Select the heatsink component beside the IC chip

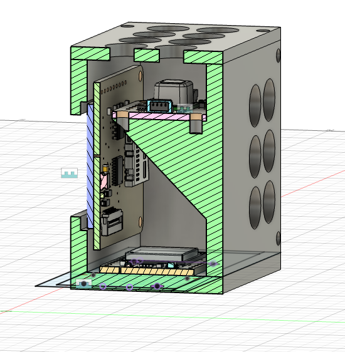click(136, 160)
